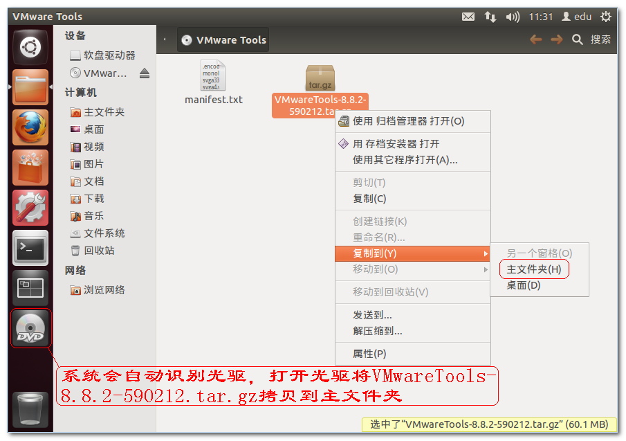
Task: Open the Files manager in the launcher
Action: pos(30,87)
